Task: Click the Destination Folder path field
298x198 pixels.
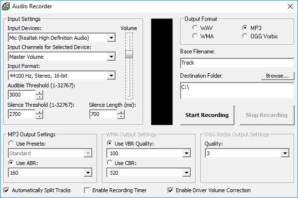Action: 237,91
